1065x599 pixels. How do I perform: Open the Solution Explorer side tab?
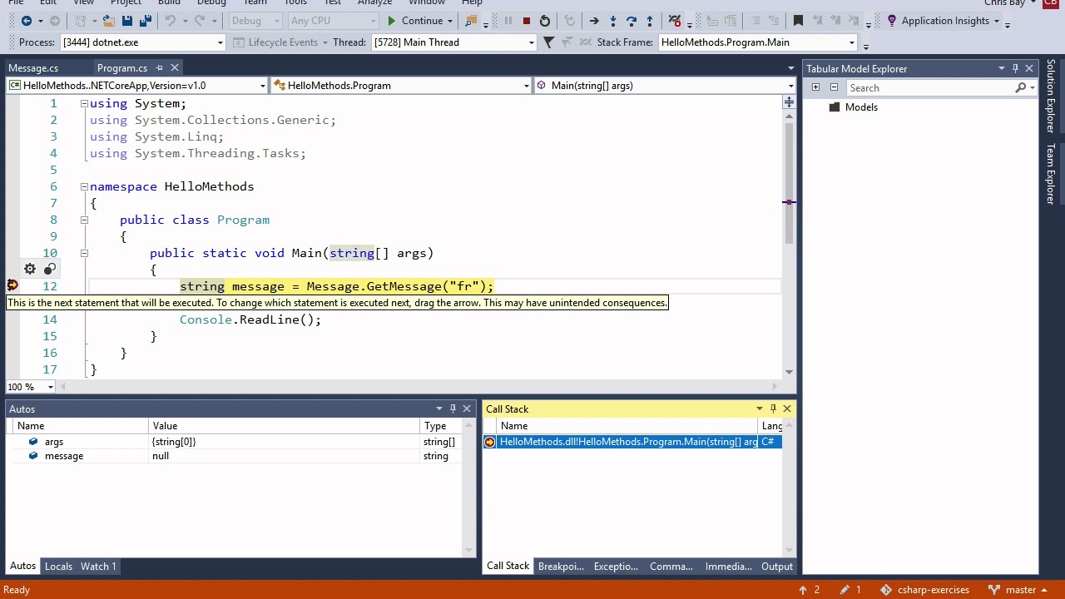tap(1051, 96)
